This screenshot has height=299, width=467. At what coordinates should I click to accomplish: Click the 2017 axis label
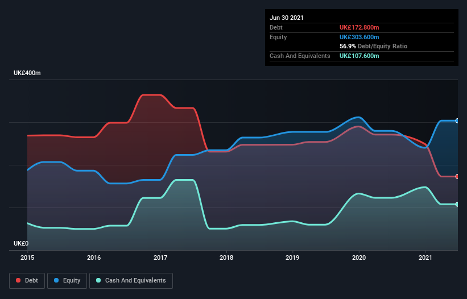(160, 258)
